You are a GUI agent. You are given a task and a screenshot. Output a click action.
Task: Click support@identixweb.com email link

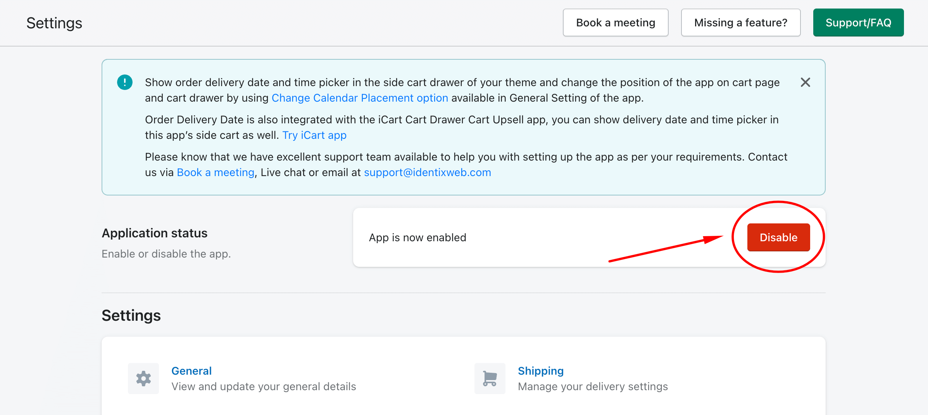pyautogui.click(x=427, y=173)
